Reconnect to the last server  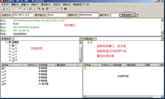coord(47,9)
